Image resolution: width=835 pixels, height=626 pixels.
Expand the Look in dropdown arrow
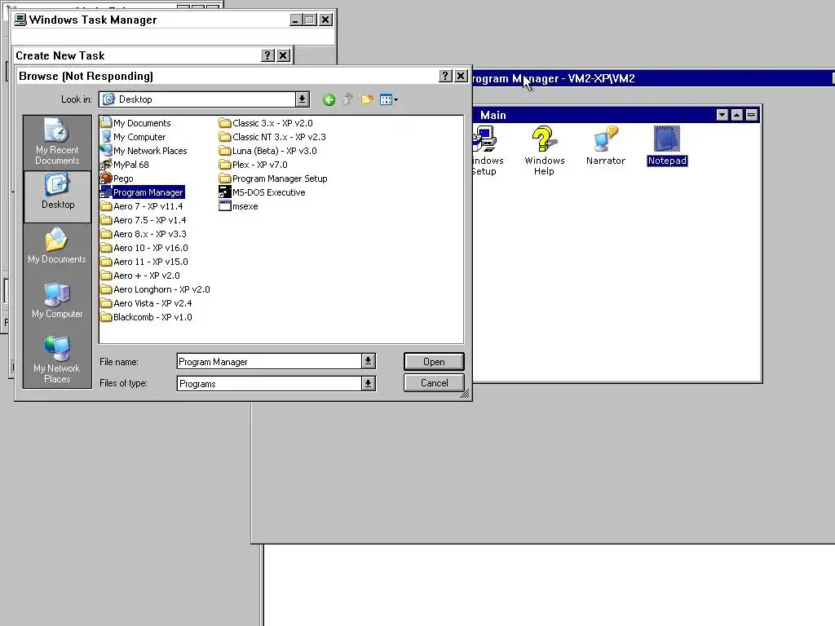pyautogui.click(x=302, y=99)
